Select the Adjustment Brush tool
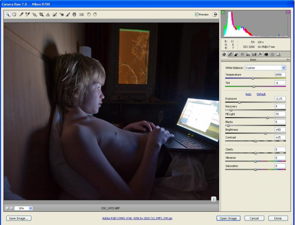The height and width of the screenshot is (225, 295). click(68, 14)
